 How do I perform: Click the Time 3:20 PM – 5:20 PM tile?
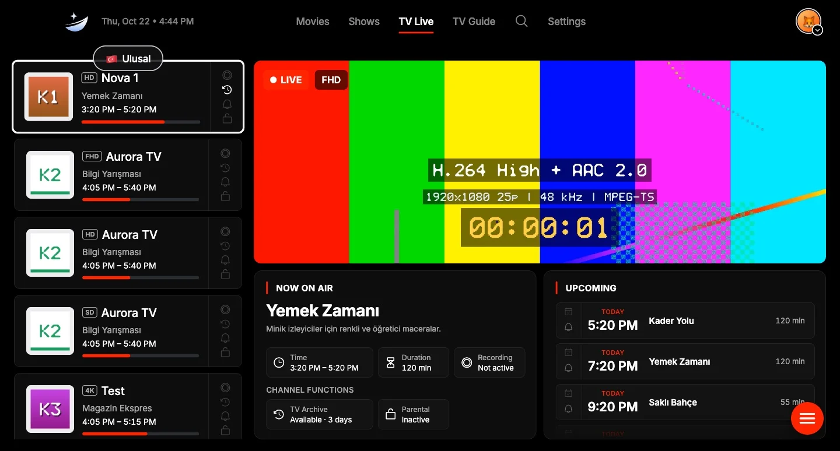tap(320, 362)
